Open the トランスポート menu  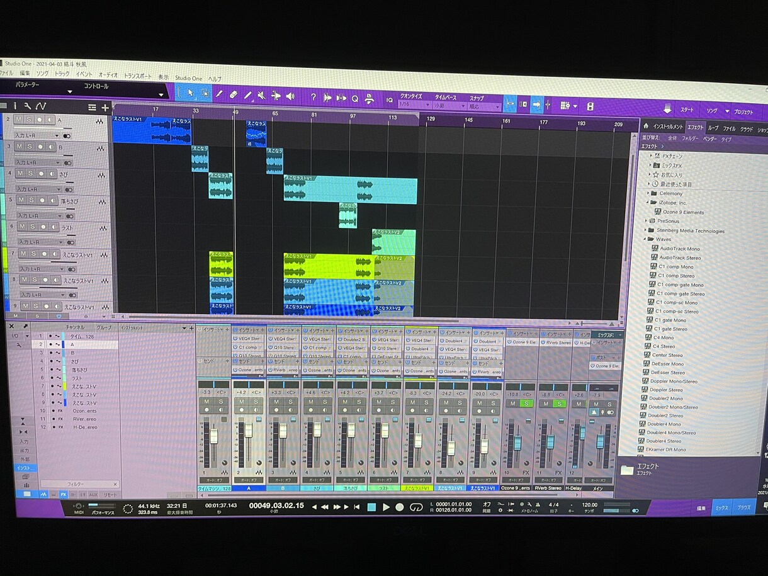[137, 76]
